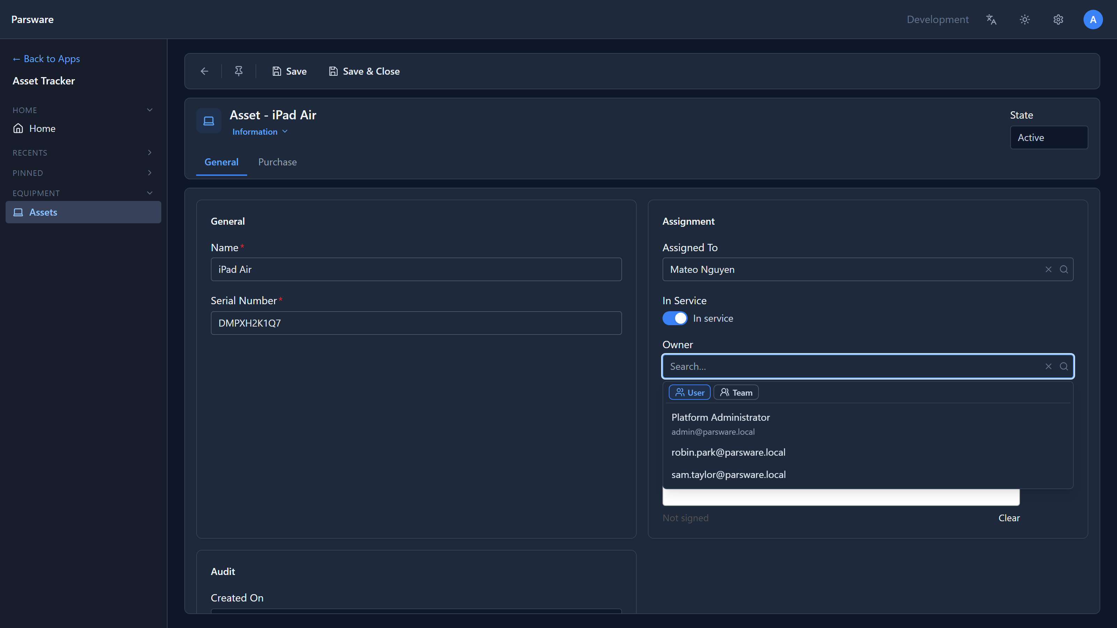Choose sam.taylor@parsware.local as owner
Viewport: 1117px width, 628px height.
coord(868,474)
